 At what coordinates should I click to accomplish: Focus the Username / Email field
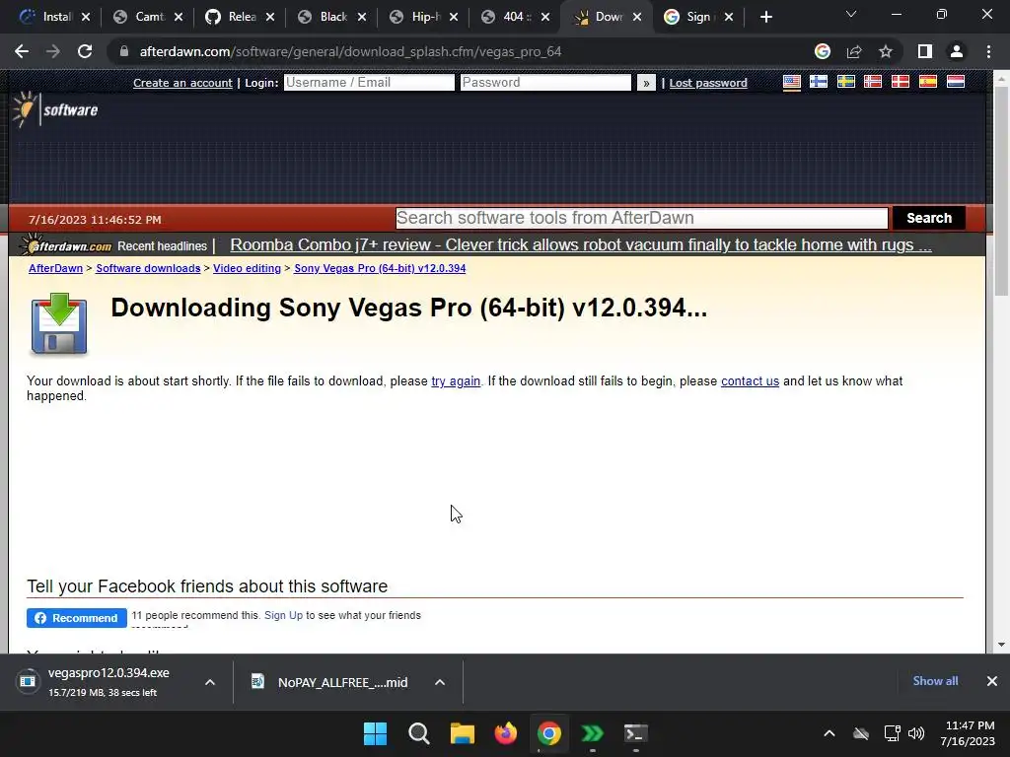[x=369, y=83]
